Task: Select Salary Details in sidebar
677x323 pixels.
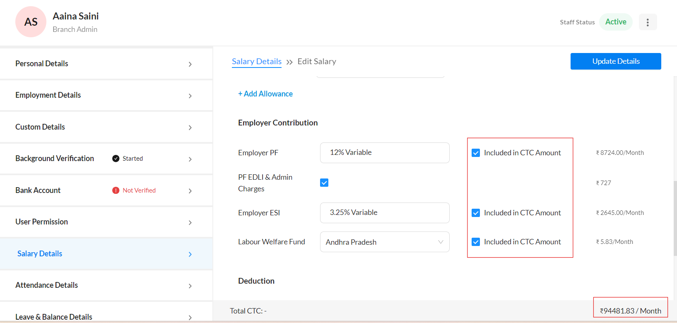Action: point(106,254)
